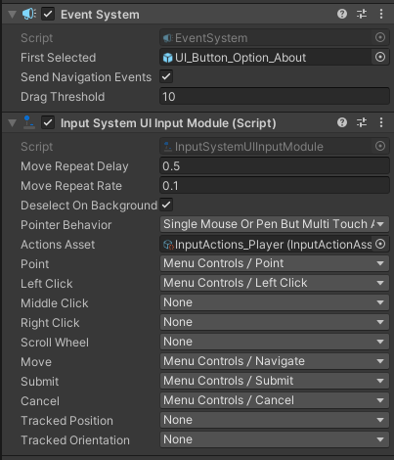Toggle Deselect On Background checkbox

166,205
